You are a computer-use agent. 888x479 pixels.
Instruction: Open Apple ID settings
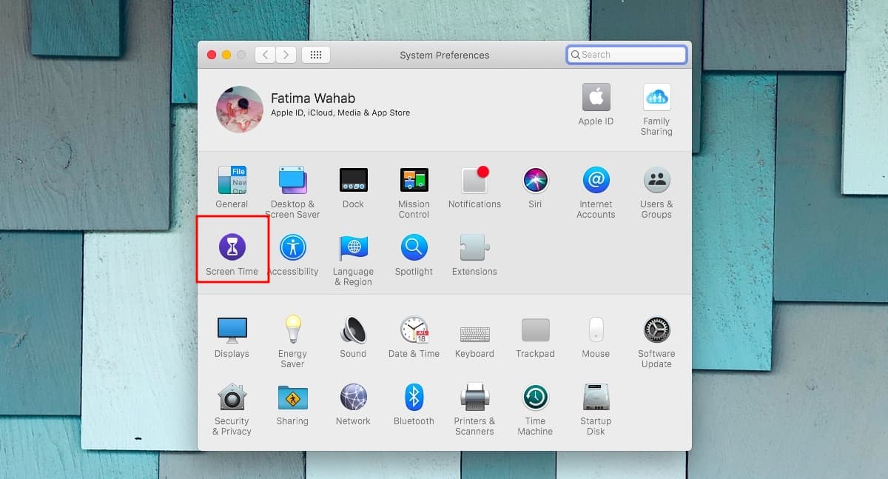(x=596, y=98)
